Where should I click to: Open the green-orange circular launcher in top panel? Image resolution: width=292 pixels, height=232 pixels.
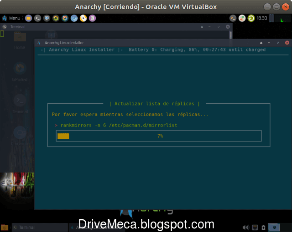(56, 18)
